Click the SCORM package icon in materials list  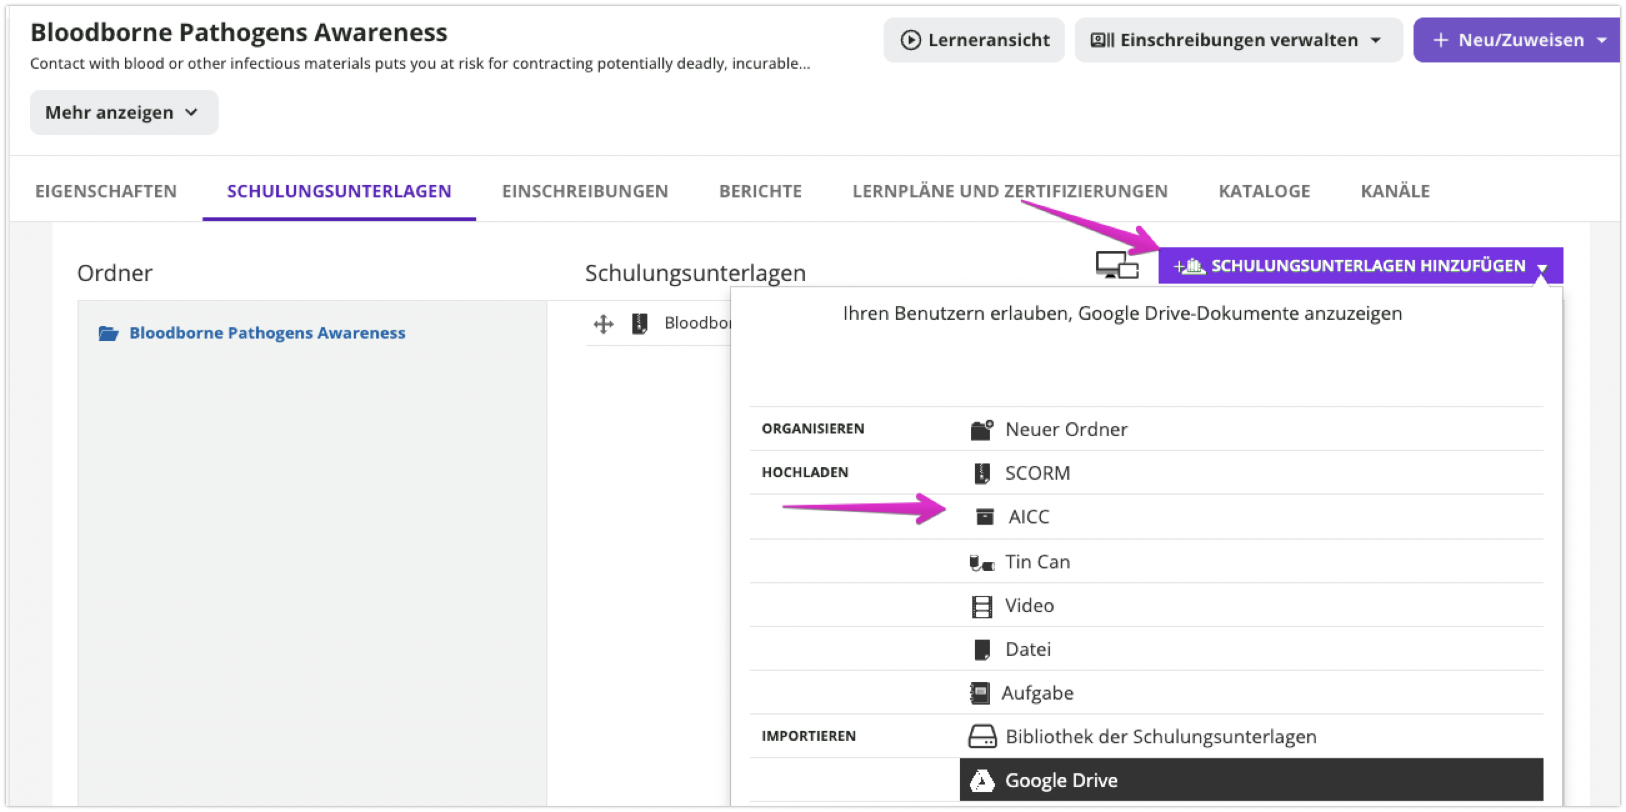pos(639,324)
